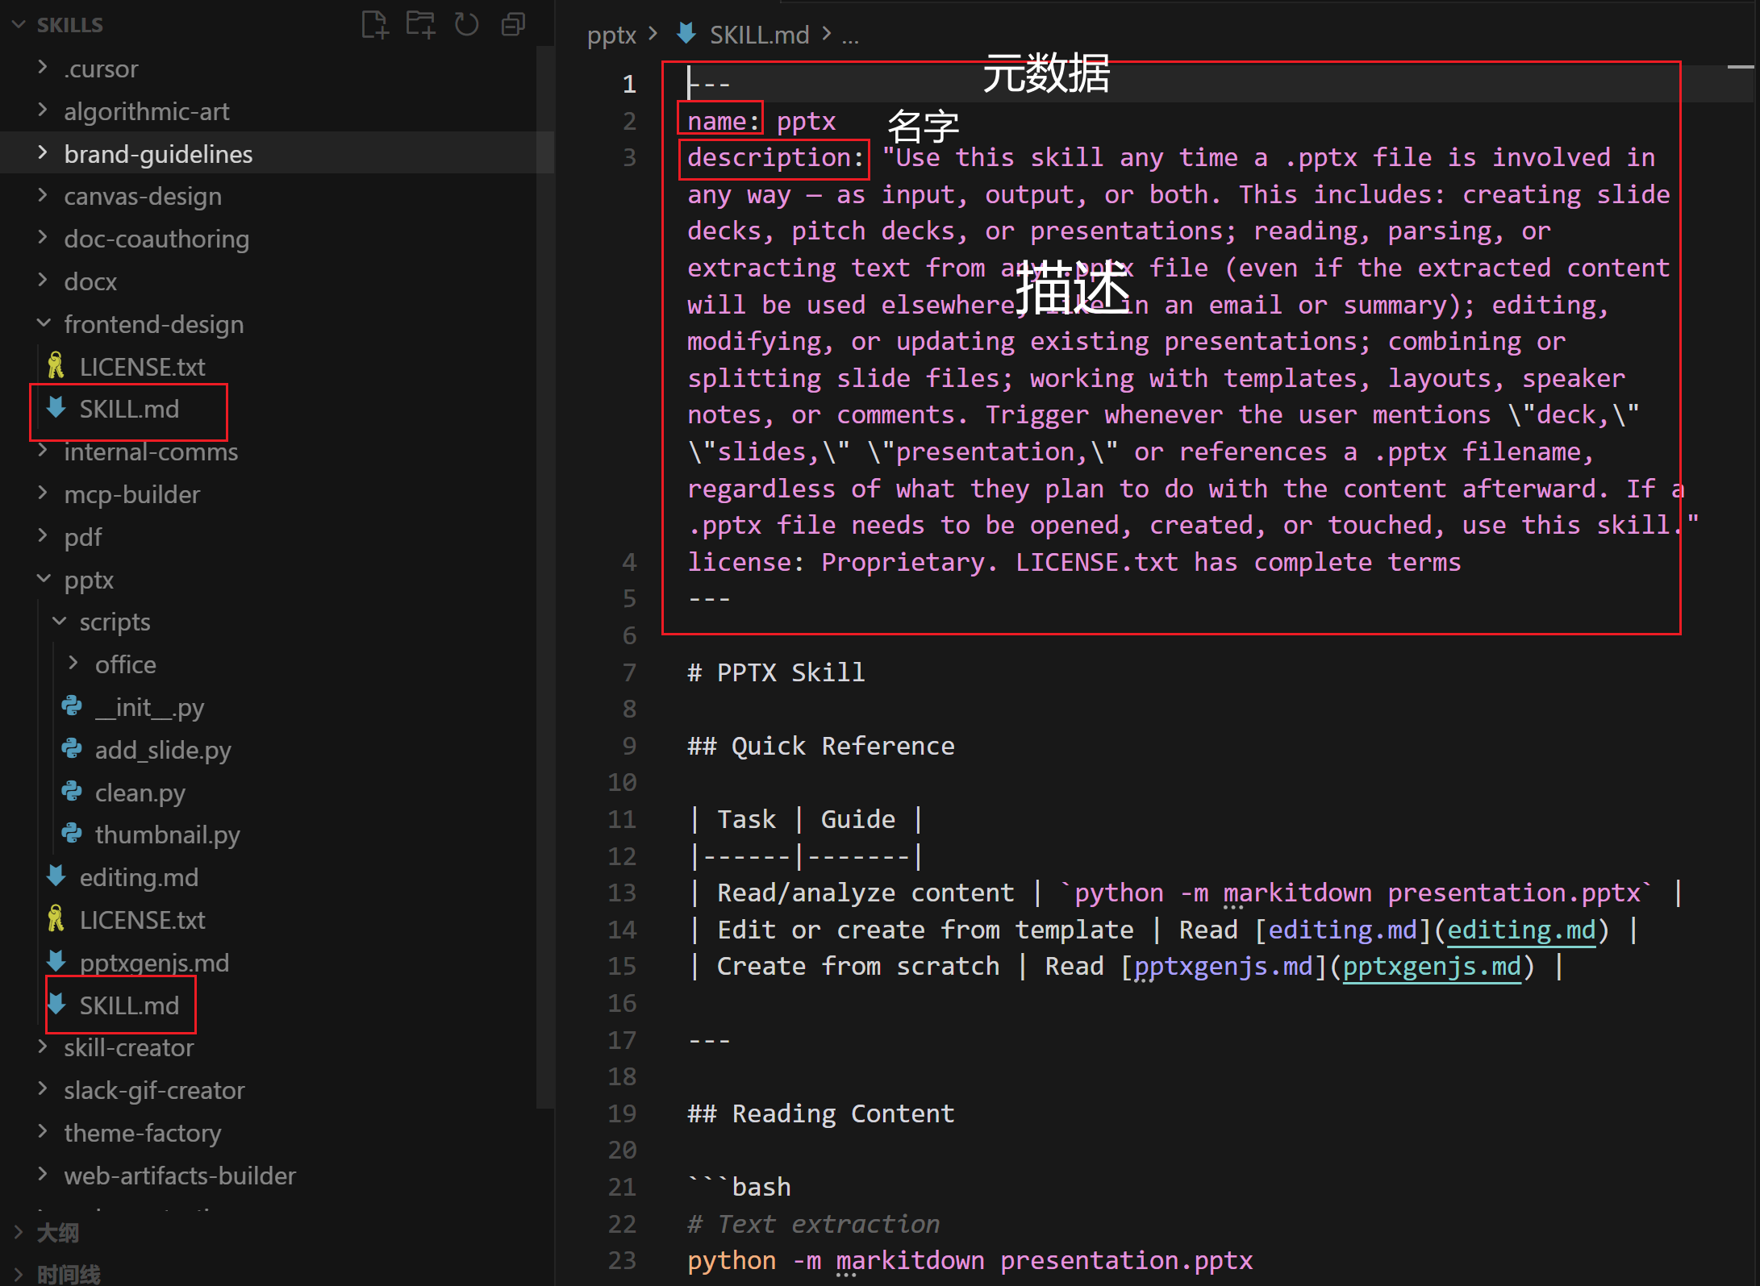
Task: Follow the editing.md link on line 14
Action: point(1520,930)
